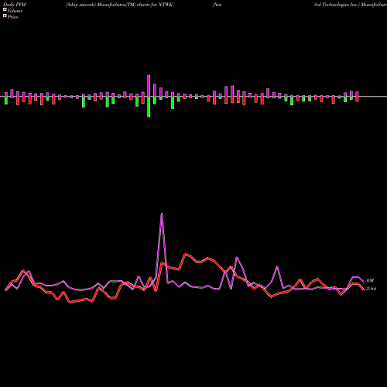Click the '0M' volume end label
The image size is (387, 387).
point(370,280)
